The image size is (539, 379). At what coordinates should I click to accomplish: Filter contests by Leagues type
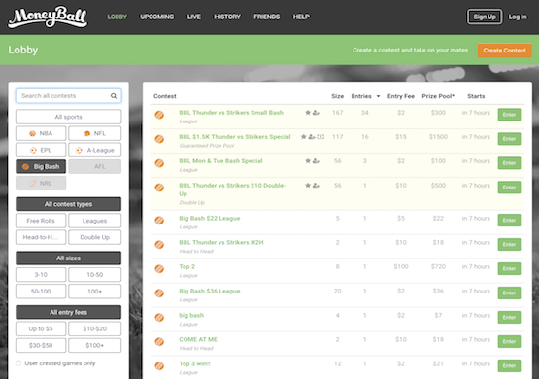pos(95,221)
